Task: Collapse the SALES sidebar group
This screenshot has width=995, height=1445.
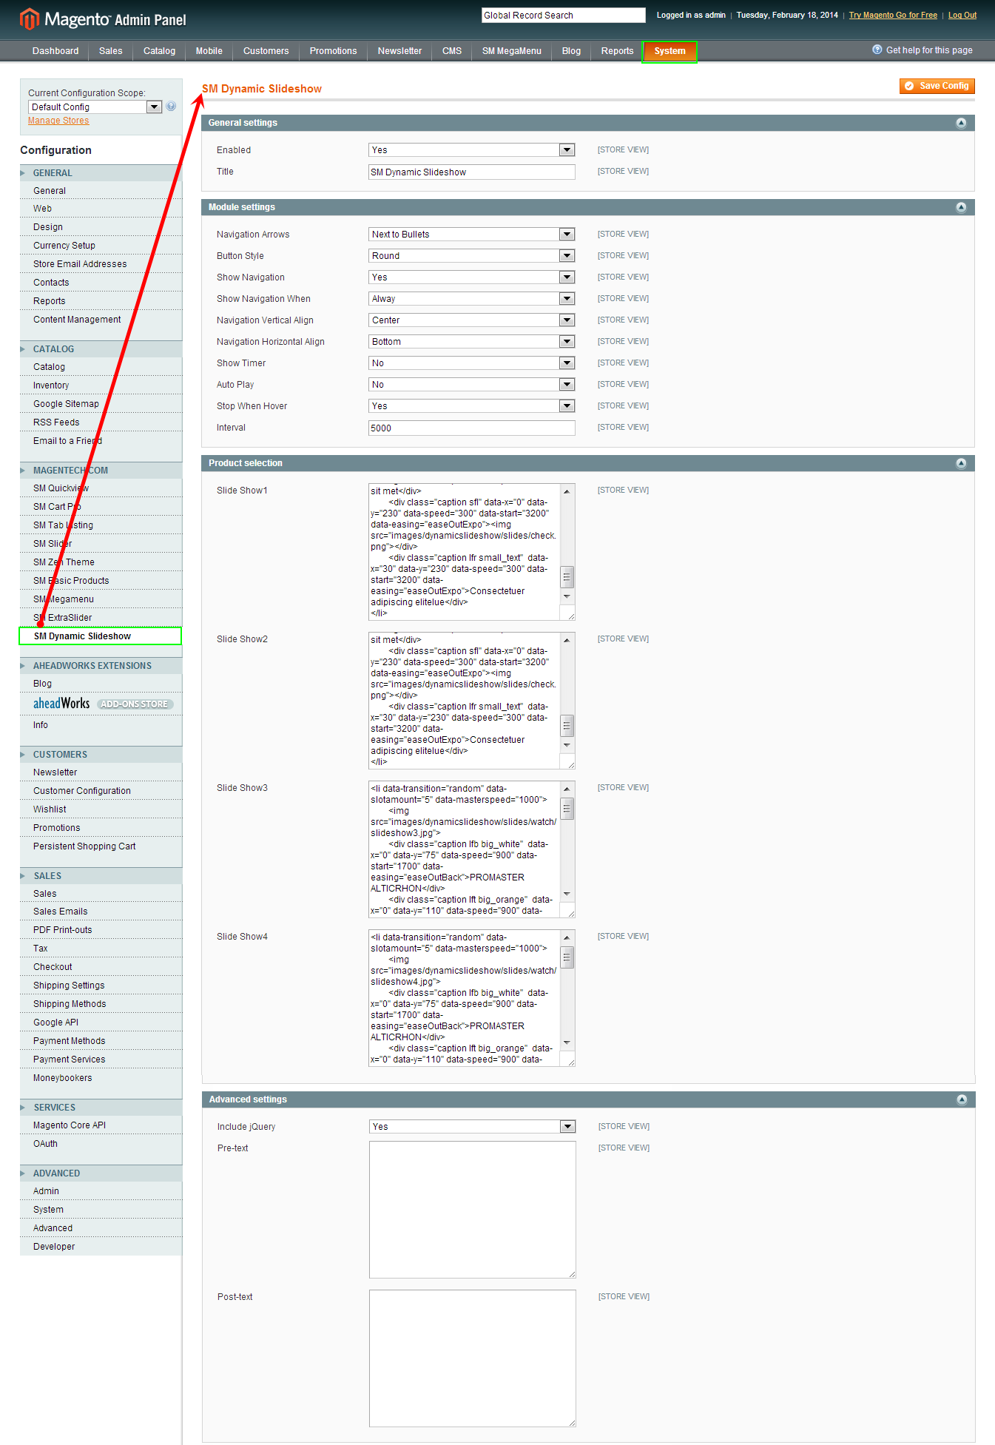Action: coord(101,876)
